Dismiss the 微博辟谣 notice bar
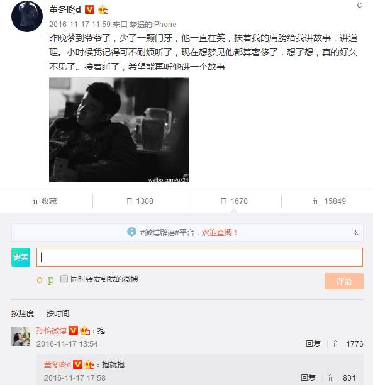The width and height of the screenshot is (373, 385). pyautogui.click(x=356, y=232)
